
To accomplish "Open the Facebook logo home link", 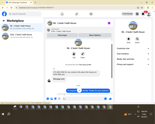I will 4,14.
